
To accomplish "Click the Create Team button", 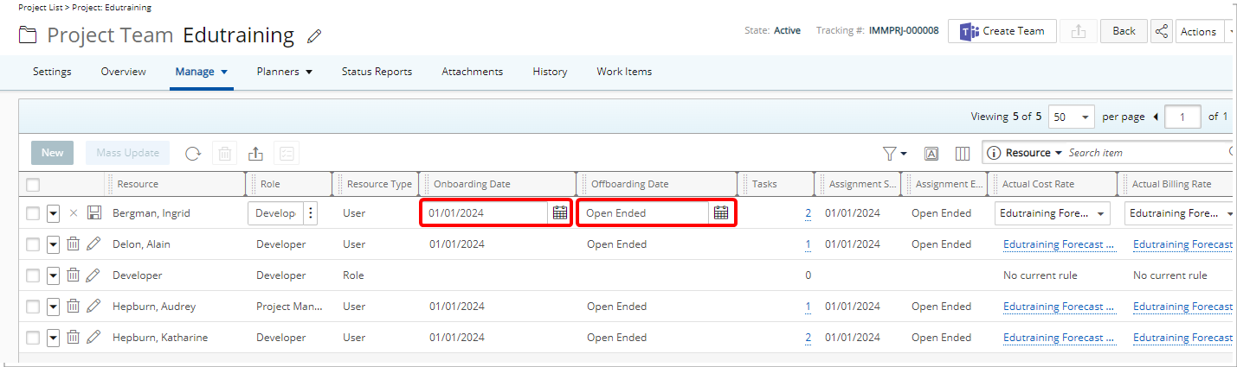I will pyautogui.click(x=1002, y=31).
